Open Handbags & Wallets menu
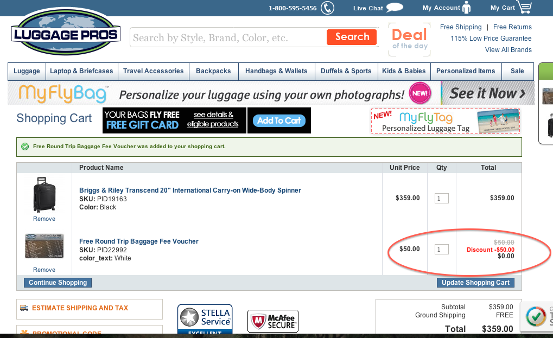Viewport: 553px width, 338px height. [x=277, y=71]
